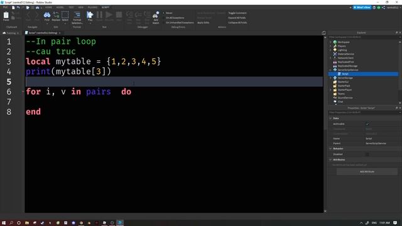Viewport: 402px width, 226px height.
Task: Select On All Exceptions option
Action: [x=173, y=18]
